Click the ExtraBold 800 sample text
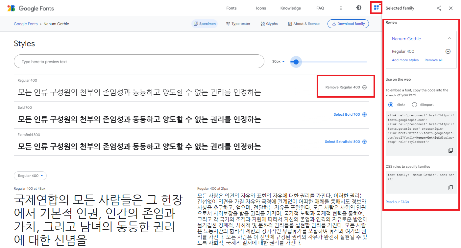Screen dimensions: 461x248 (x=139, y=146)
